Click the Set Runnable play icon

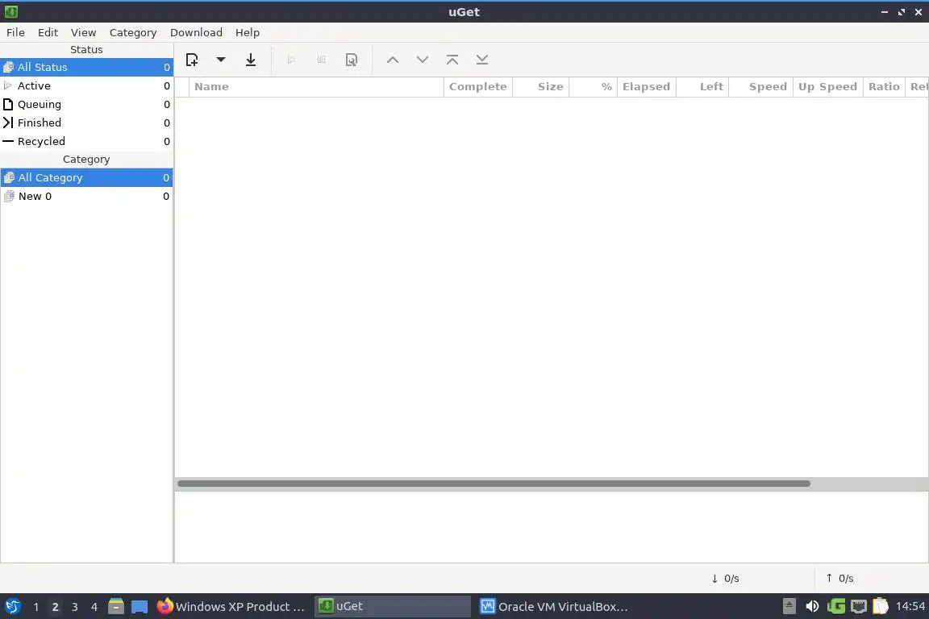(291, 60)
